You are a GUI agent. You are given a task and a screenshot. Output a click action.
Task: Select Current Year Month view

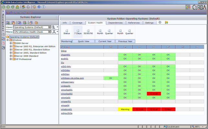(x=100, y=32)
